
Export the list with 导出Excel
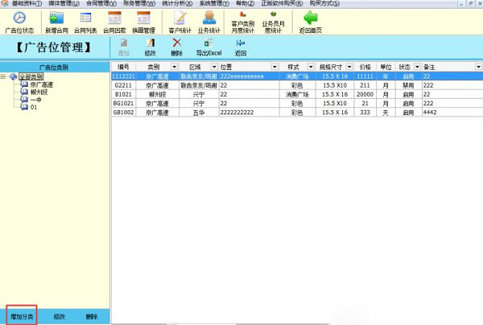209,46
